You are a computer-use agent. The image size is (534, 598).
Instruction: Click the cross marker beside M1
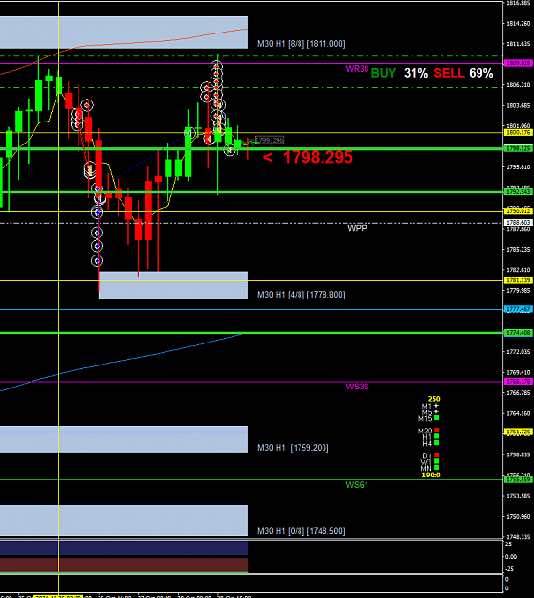pyautogui.click(x=436, y=407)
